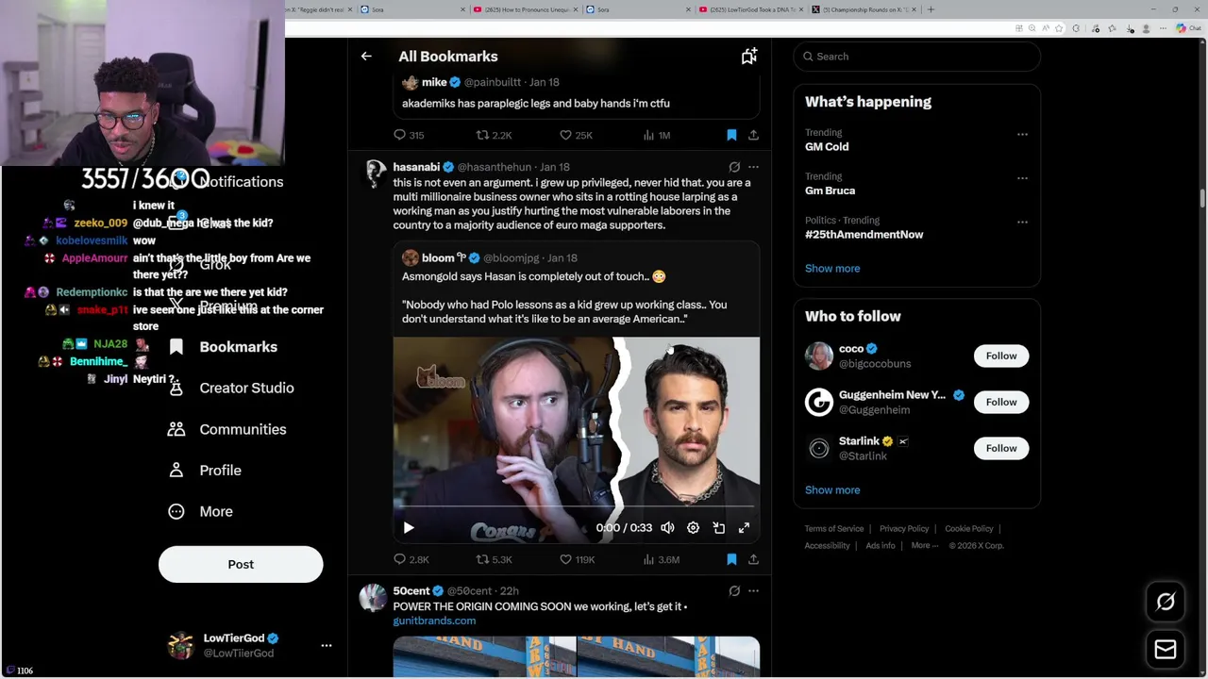Viewport: 1208px width, 679px height.
Task: Open Grok icon on hasanabi's tweet
Action: point(734,167)
